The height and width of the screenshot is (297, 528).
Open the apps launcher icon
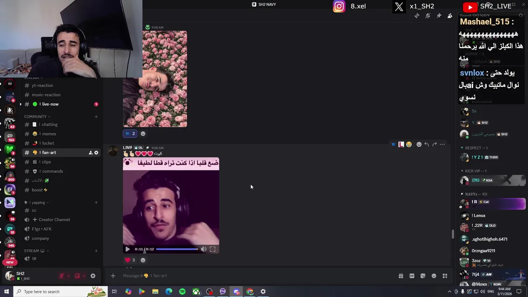click(x=445, y=276)
